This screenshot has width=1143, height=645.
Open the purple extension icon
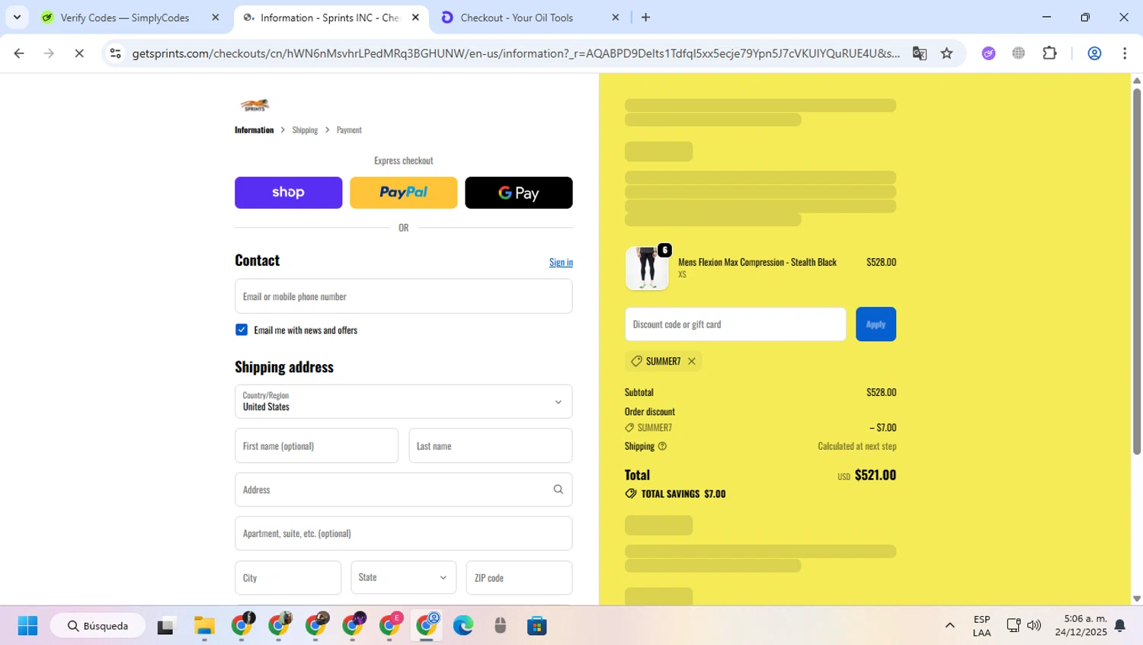[x=988, y=53]
